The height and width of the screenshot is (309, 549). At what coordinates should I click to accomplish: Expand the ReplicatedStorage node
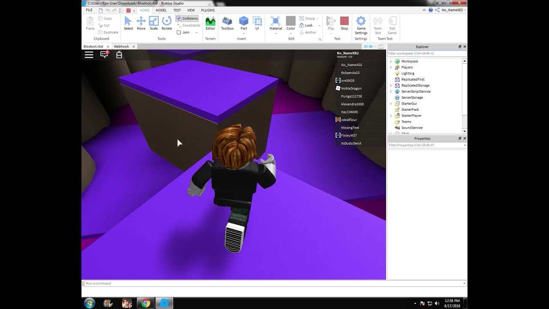click(391, 85)
